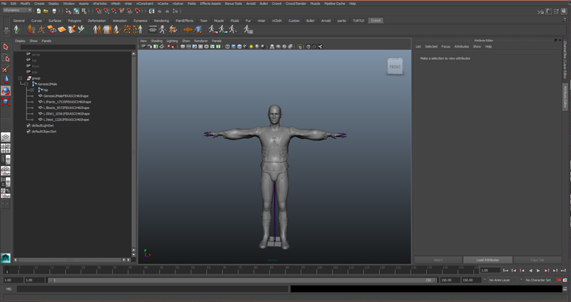Image resolution: width=571 pixels, height=302 pixels.
Task: Open the nDynamics menu set dropdown
Action: coord(18,11)
